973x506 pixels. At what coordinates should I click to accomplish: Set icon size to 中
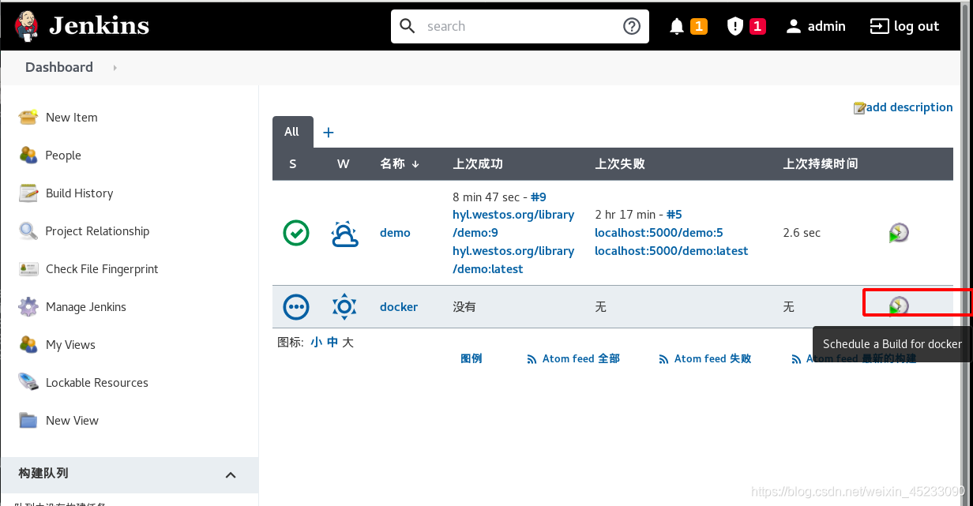pyautogui.click(x=332, y=343)
